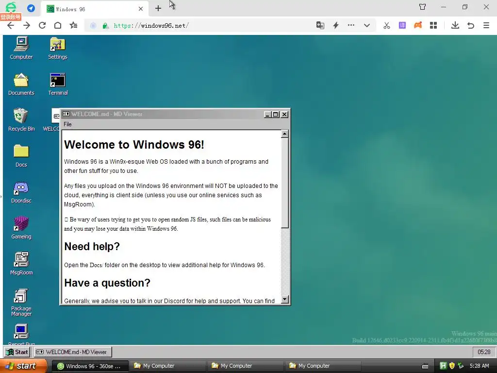
Task: Click the site security lock icon
Action: pyautogui.click(x=105, y=26)
